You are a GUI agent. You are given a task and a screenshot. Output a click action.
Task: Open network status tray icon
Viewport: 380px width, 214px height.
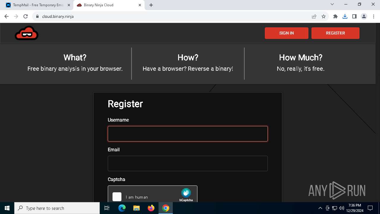coord(335,208)
